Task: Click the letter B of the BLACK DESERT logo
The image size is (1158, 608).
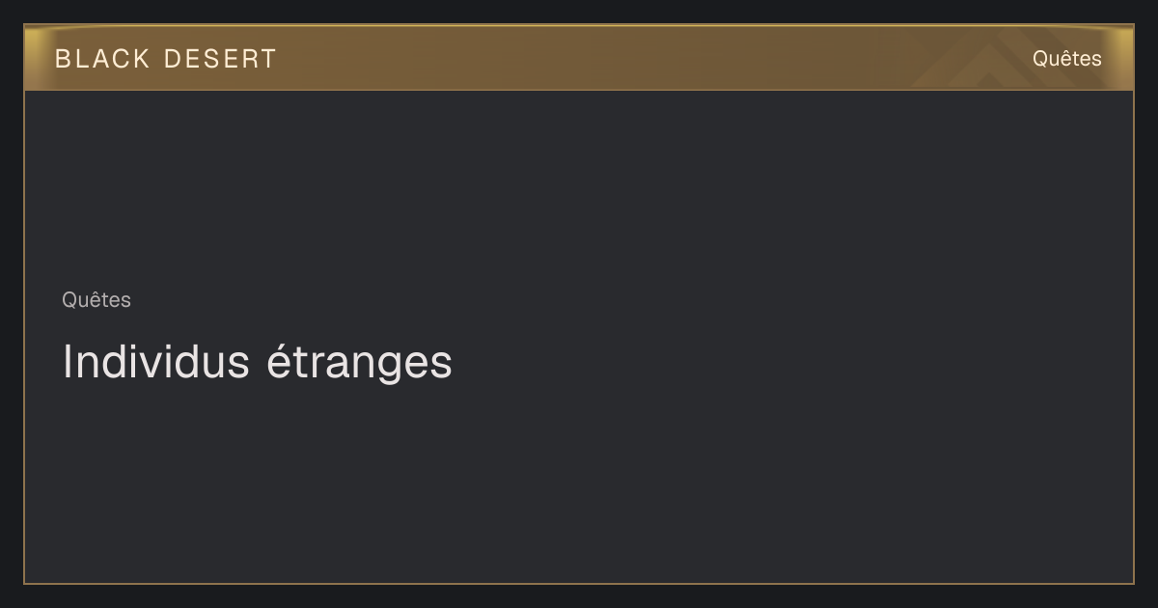Action: click(x=63, y=59)
